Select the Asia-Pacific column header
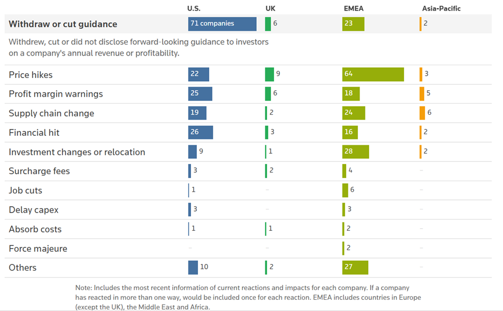The width and height of the screenshot is (503, 311). tap(441, 9)
